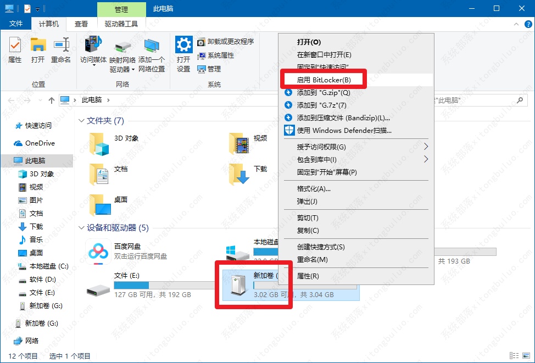Click 格式化(A)... in the context menu
Viewport: 535px width, 363px height.
pyautogui.click(x=314, y=189)
